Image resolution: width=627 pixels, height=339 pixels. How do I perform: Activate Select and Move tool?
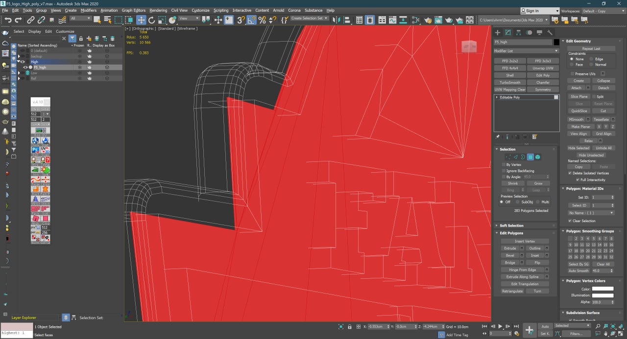click(x=141, y=20)
